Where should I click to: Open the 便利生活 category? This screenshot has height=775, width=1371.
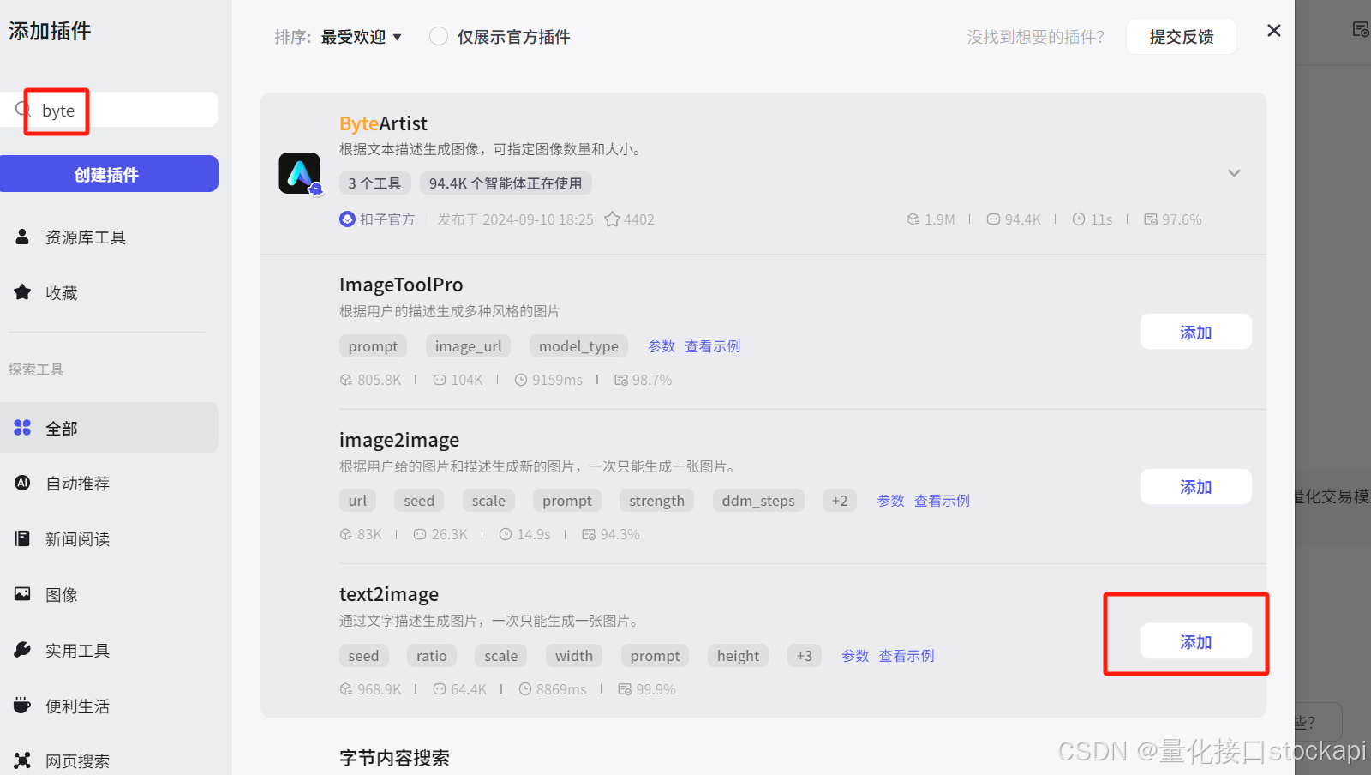pyautogui.click(x=109, y=706)
